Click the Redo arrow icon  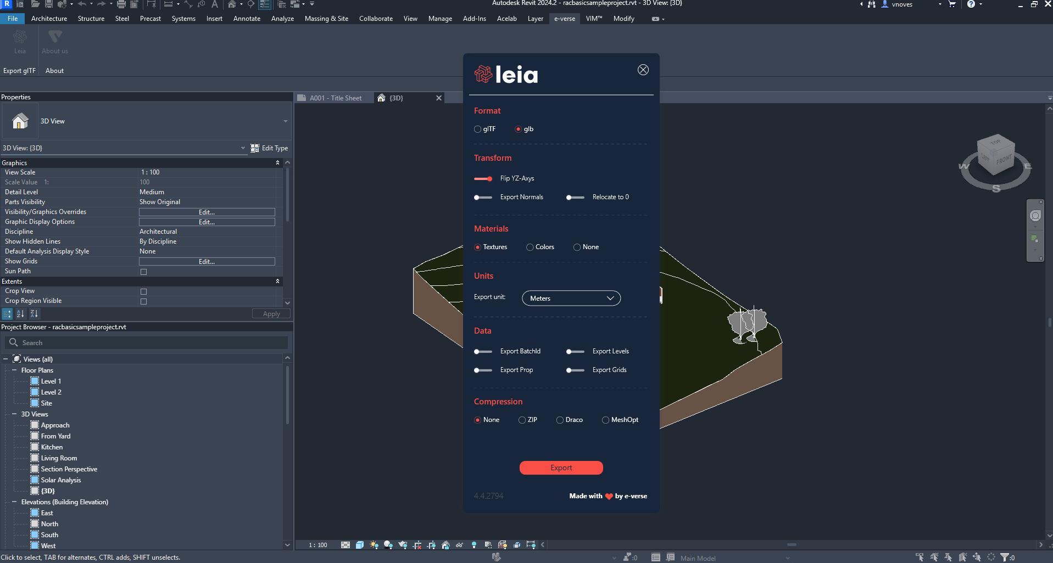(101, 4)
